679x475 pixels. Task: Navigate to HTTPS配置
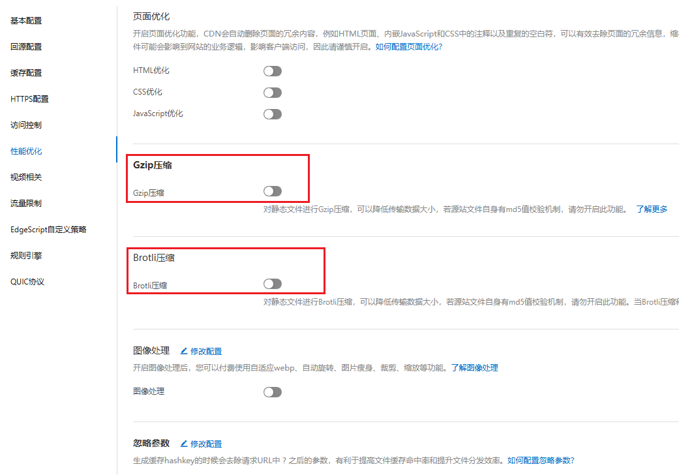29,99
